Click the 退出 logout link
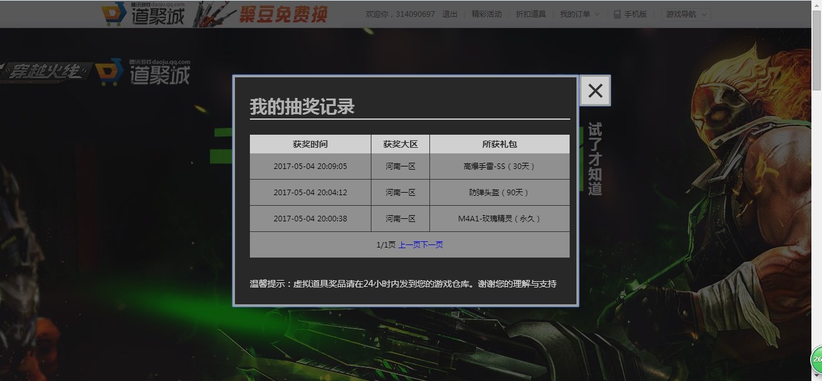This screenshot has width=822, height=381. [449, 14]
